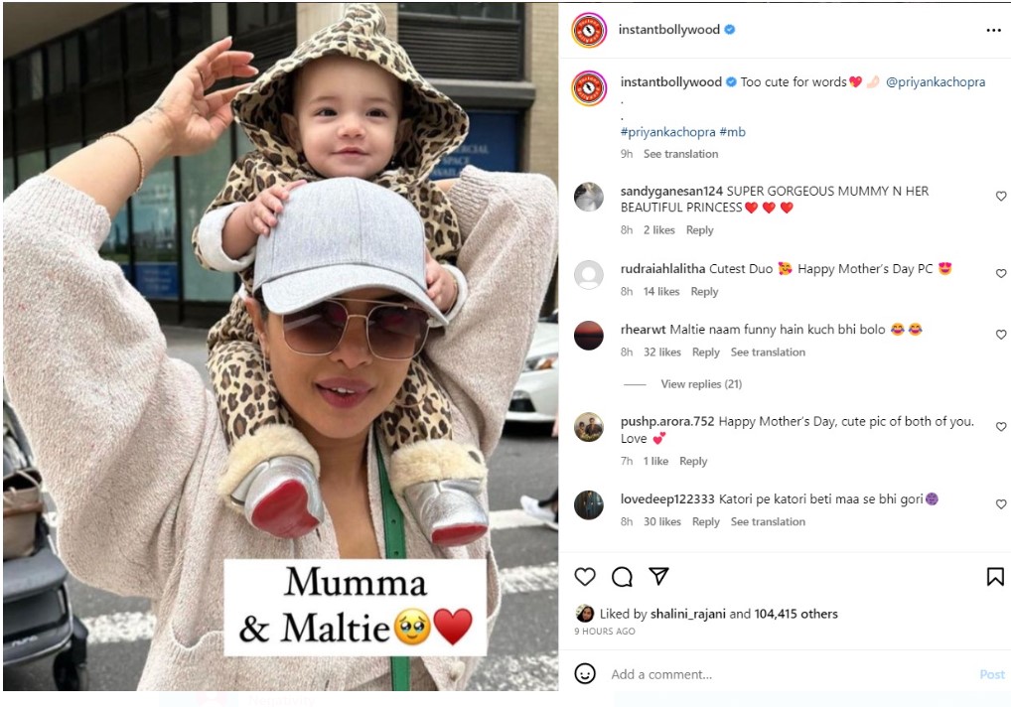1011x707 pixels.
Task: Open instantbollywood profile avatar in header
Action: click(x=589, y=30)
